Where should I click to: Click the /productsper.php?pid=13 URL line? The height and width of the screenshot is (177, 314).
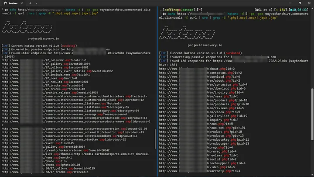[204, 144]
